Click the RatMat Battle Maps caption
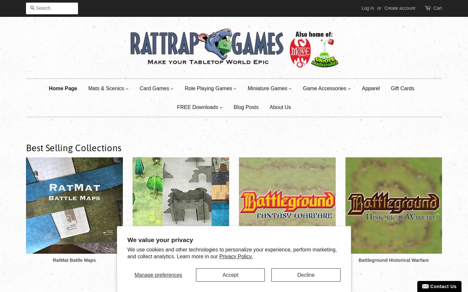468x292 pixels. 74,260
